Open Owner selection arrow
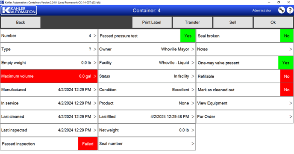Viewport: 294px width, 154px height. pos(193,49)
